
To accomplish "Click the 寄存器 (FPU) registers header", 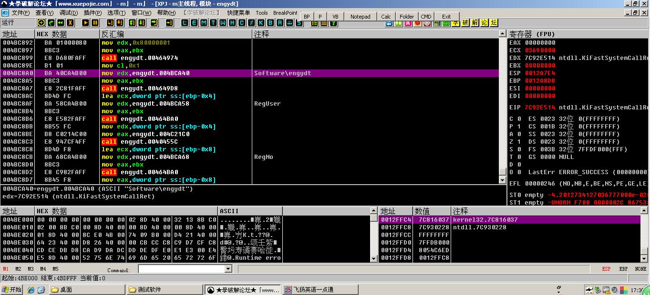I will pos(578,34).
